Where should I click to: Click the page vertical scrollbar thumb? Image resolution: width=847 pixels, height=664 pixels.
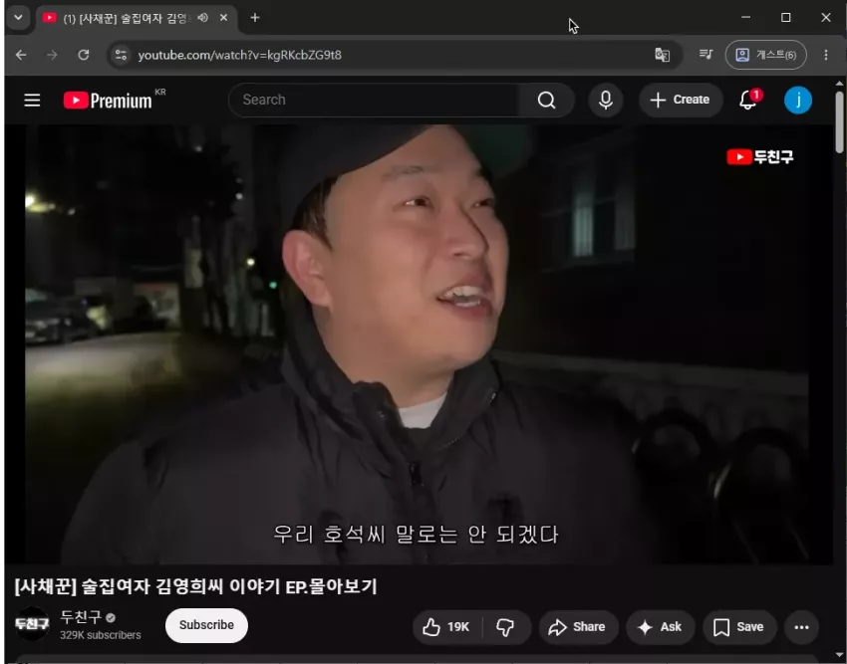click(x=839, y=121)
